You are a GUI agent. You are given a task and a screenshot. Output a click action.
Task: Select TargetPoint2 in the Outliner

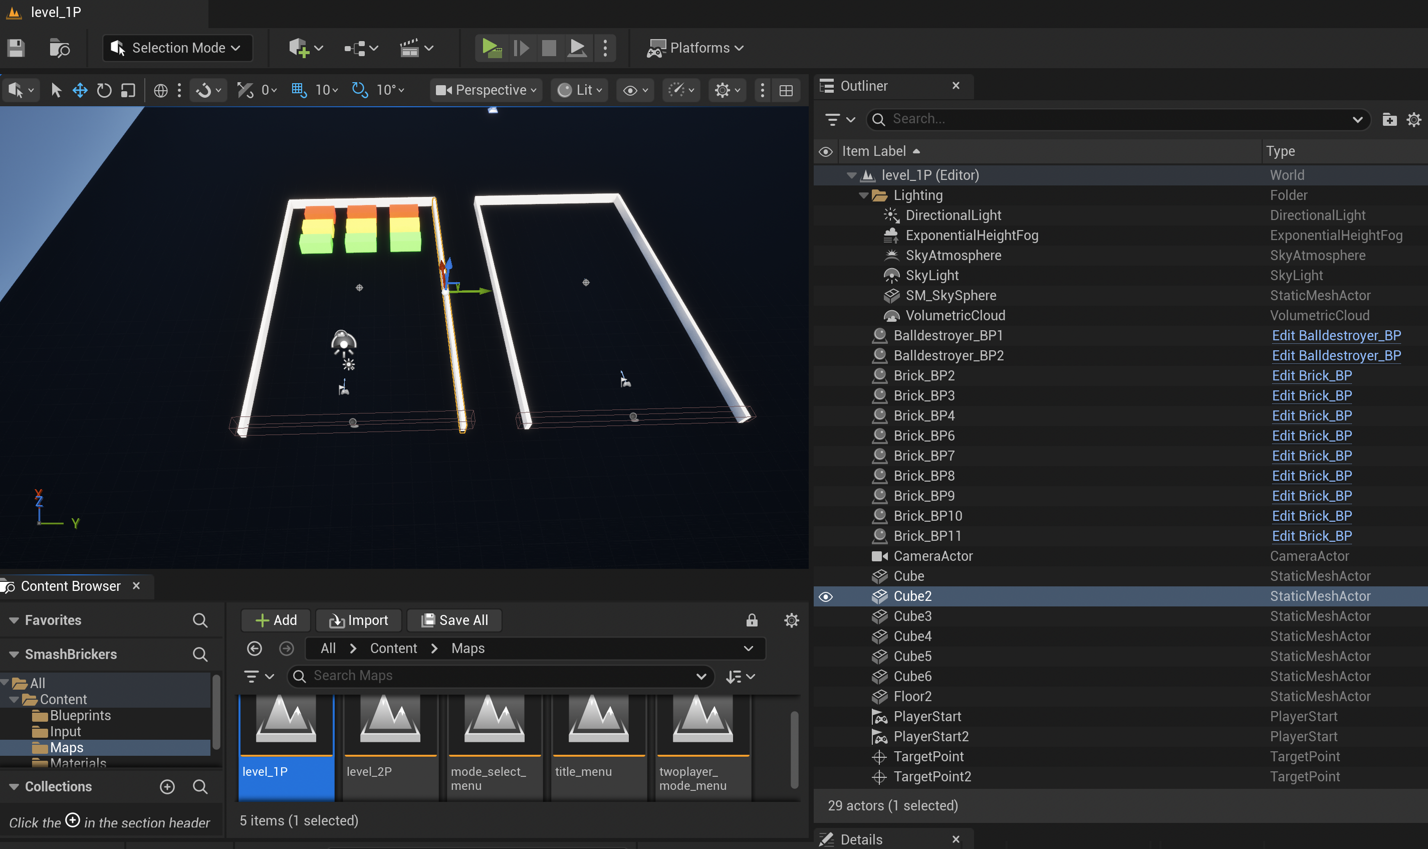pos(1120,776)
